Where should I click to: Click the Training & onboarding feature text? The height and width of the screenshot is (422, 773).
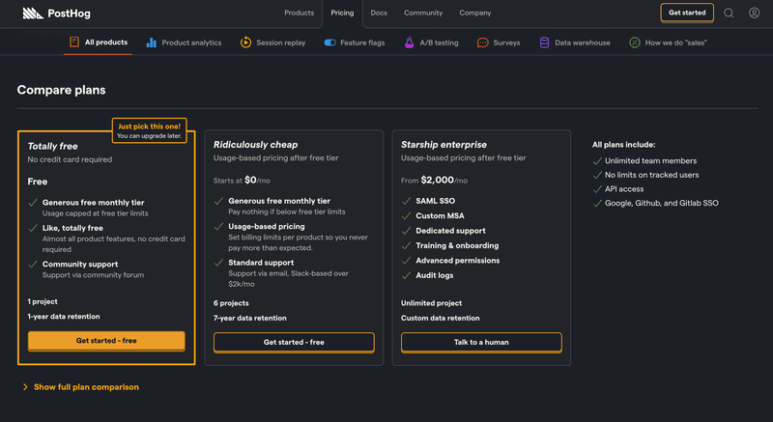457,245
